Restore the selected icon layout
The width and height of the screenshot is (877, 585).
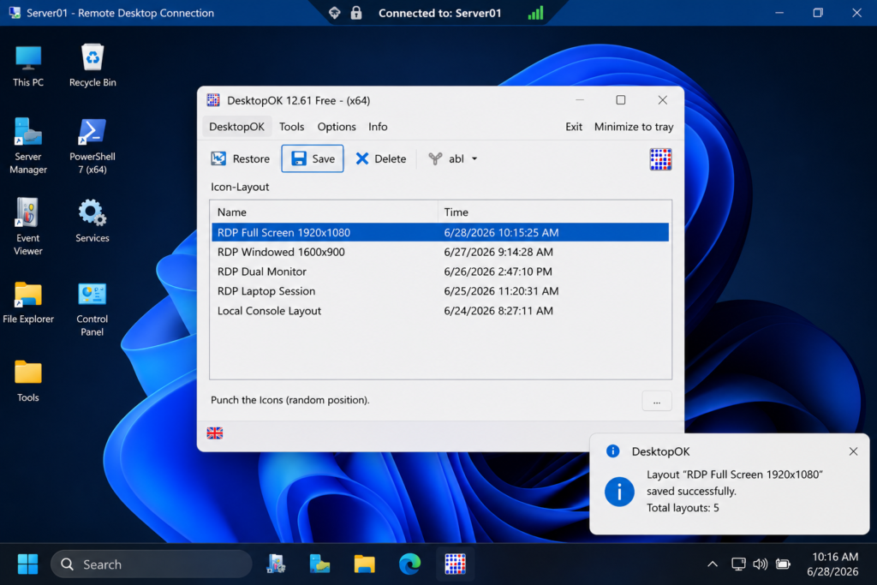pyautogui.click(x=241, y=158)
